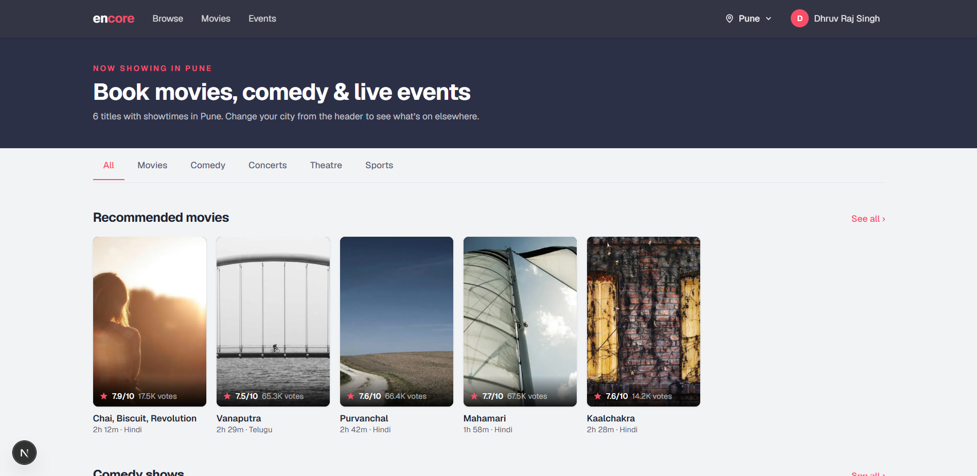Screen dimensions: 977x476
Task: Click the Chai, Biscuit, Revolution title
Action: 145,418
